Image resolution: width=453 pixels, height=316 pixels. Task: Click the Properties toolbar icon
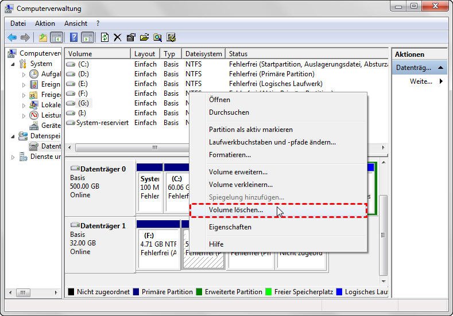pyautogui.click(x=131, y=37)
